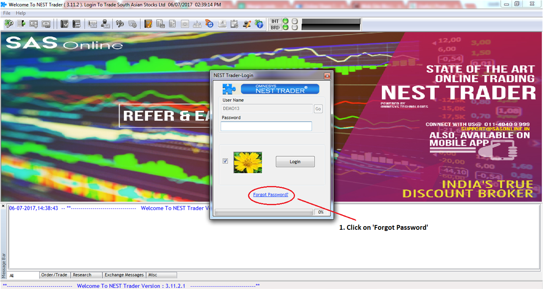The image size is (543, 289).
Task: Click the person with card icon
Action: (x=105, y=24)
